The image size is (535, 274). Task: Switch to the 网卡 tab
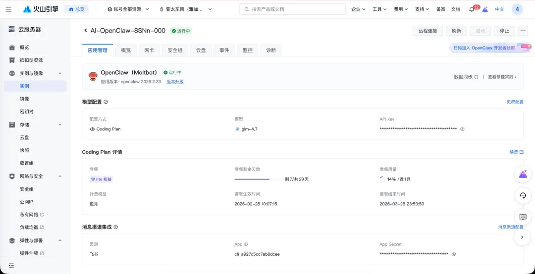[149, 50]
